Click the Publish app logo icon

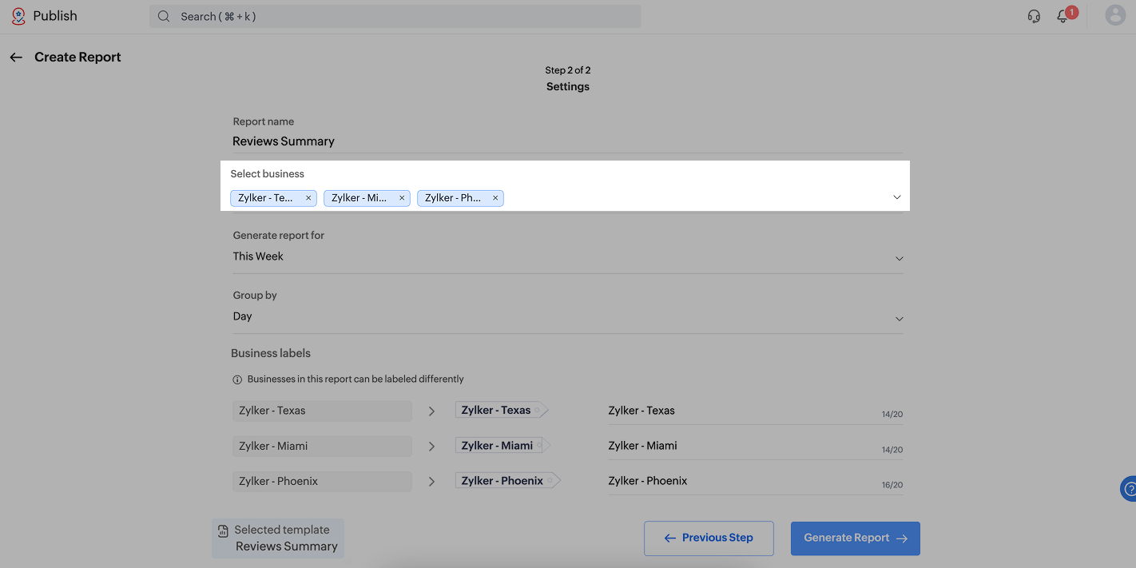18,16
